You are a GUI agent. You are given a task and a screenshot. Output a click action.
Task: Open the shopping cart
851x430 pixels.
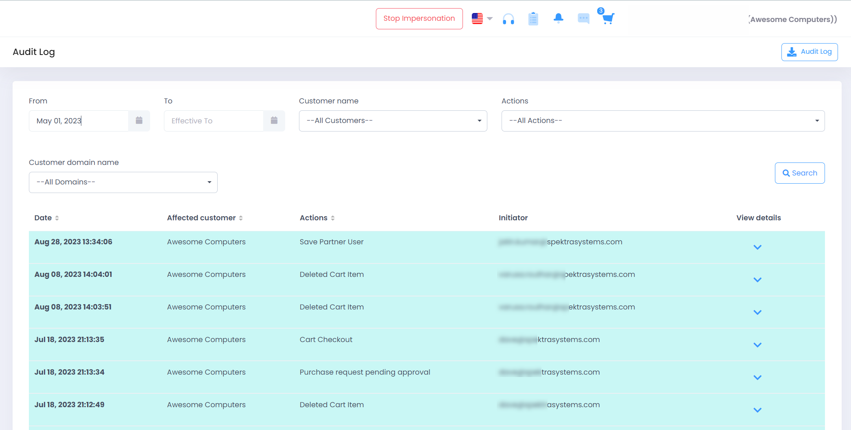[608, 19]
